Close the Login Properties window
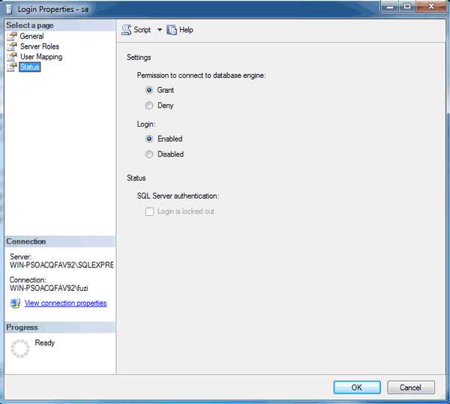 click(x=431, y=6)
